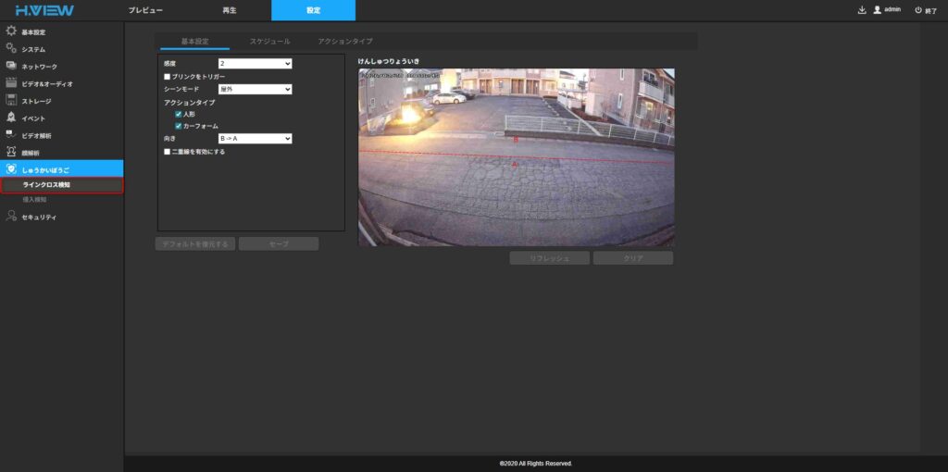Open the 向き direction dropdown
The height and width of the screenshot is (472, 948).
point(255,138)
